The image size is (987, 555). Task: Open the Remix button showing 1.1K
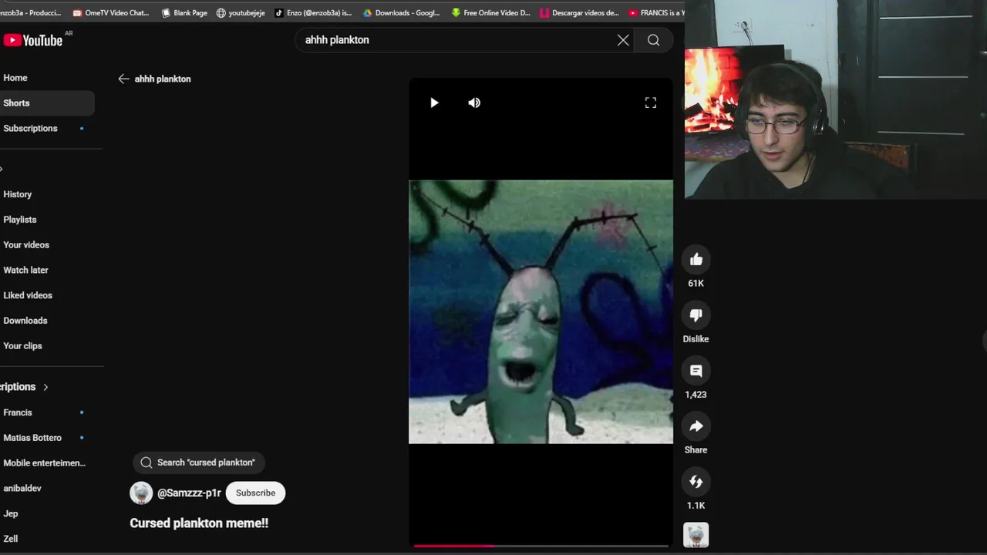click(x=696, y=482)
